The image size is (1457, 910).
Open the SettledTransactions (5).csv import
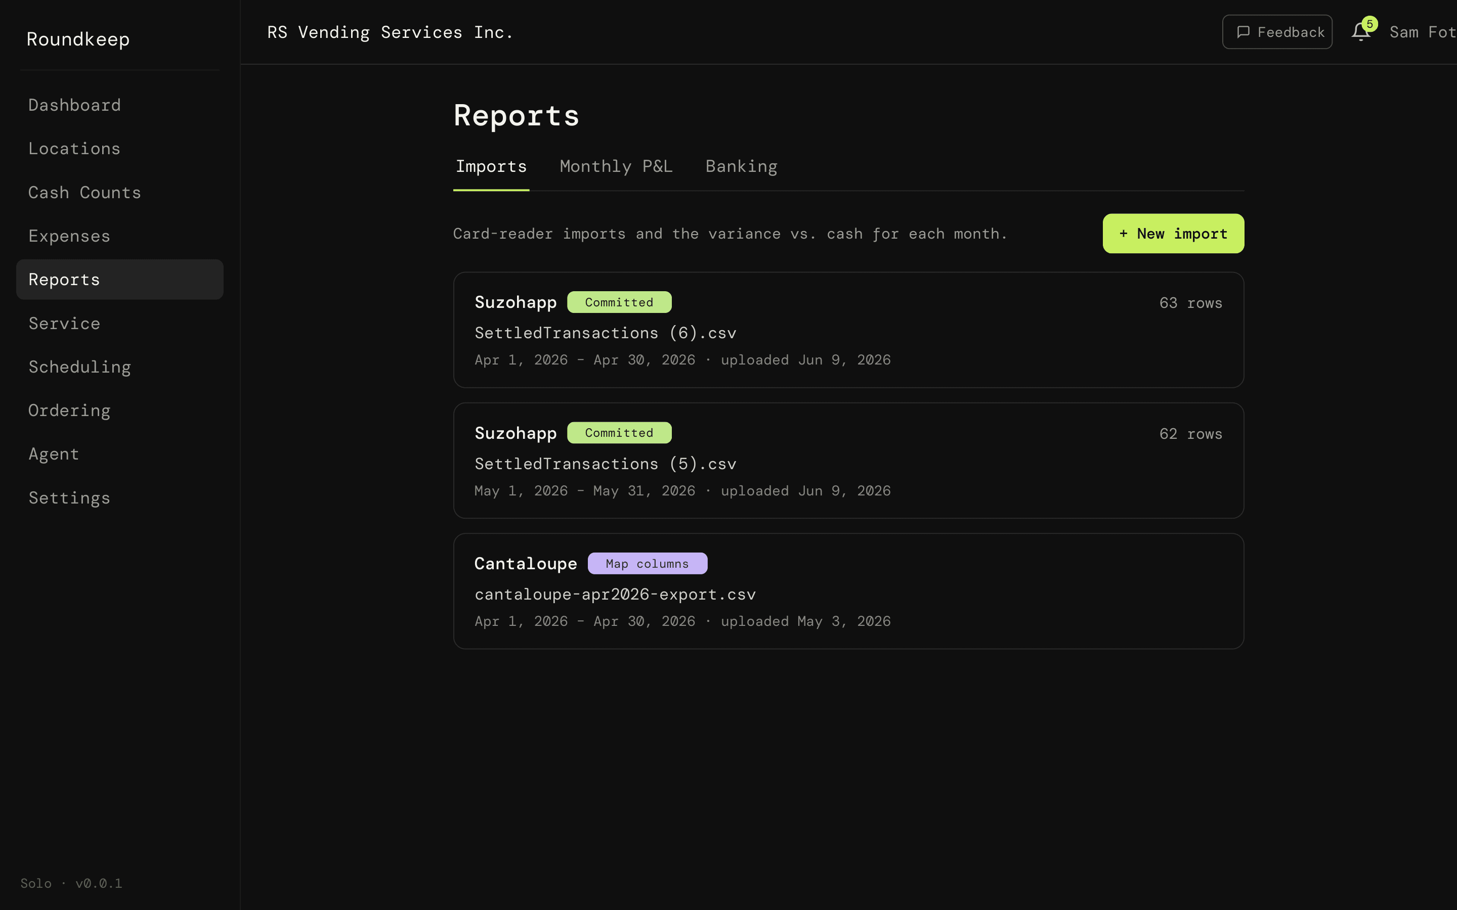[x=848, y=461]
